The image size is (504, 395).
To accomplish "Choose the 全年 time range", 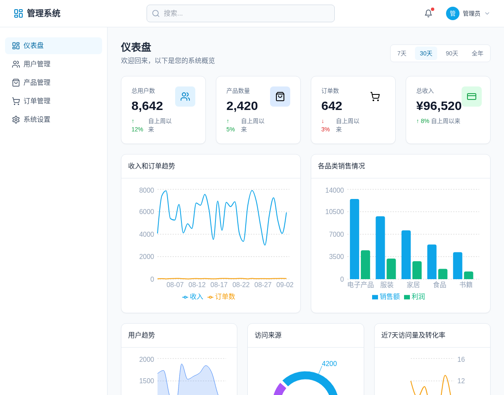I will pos(478,53).
